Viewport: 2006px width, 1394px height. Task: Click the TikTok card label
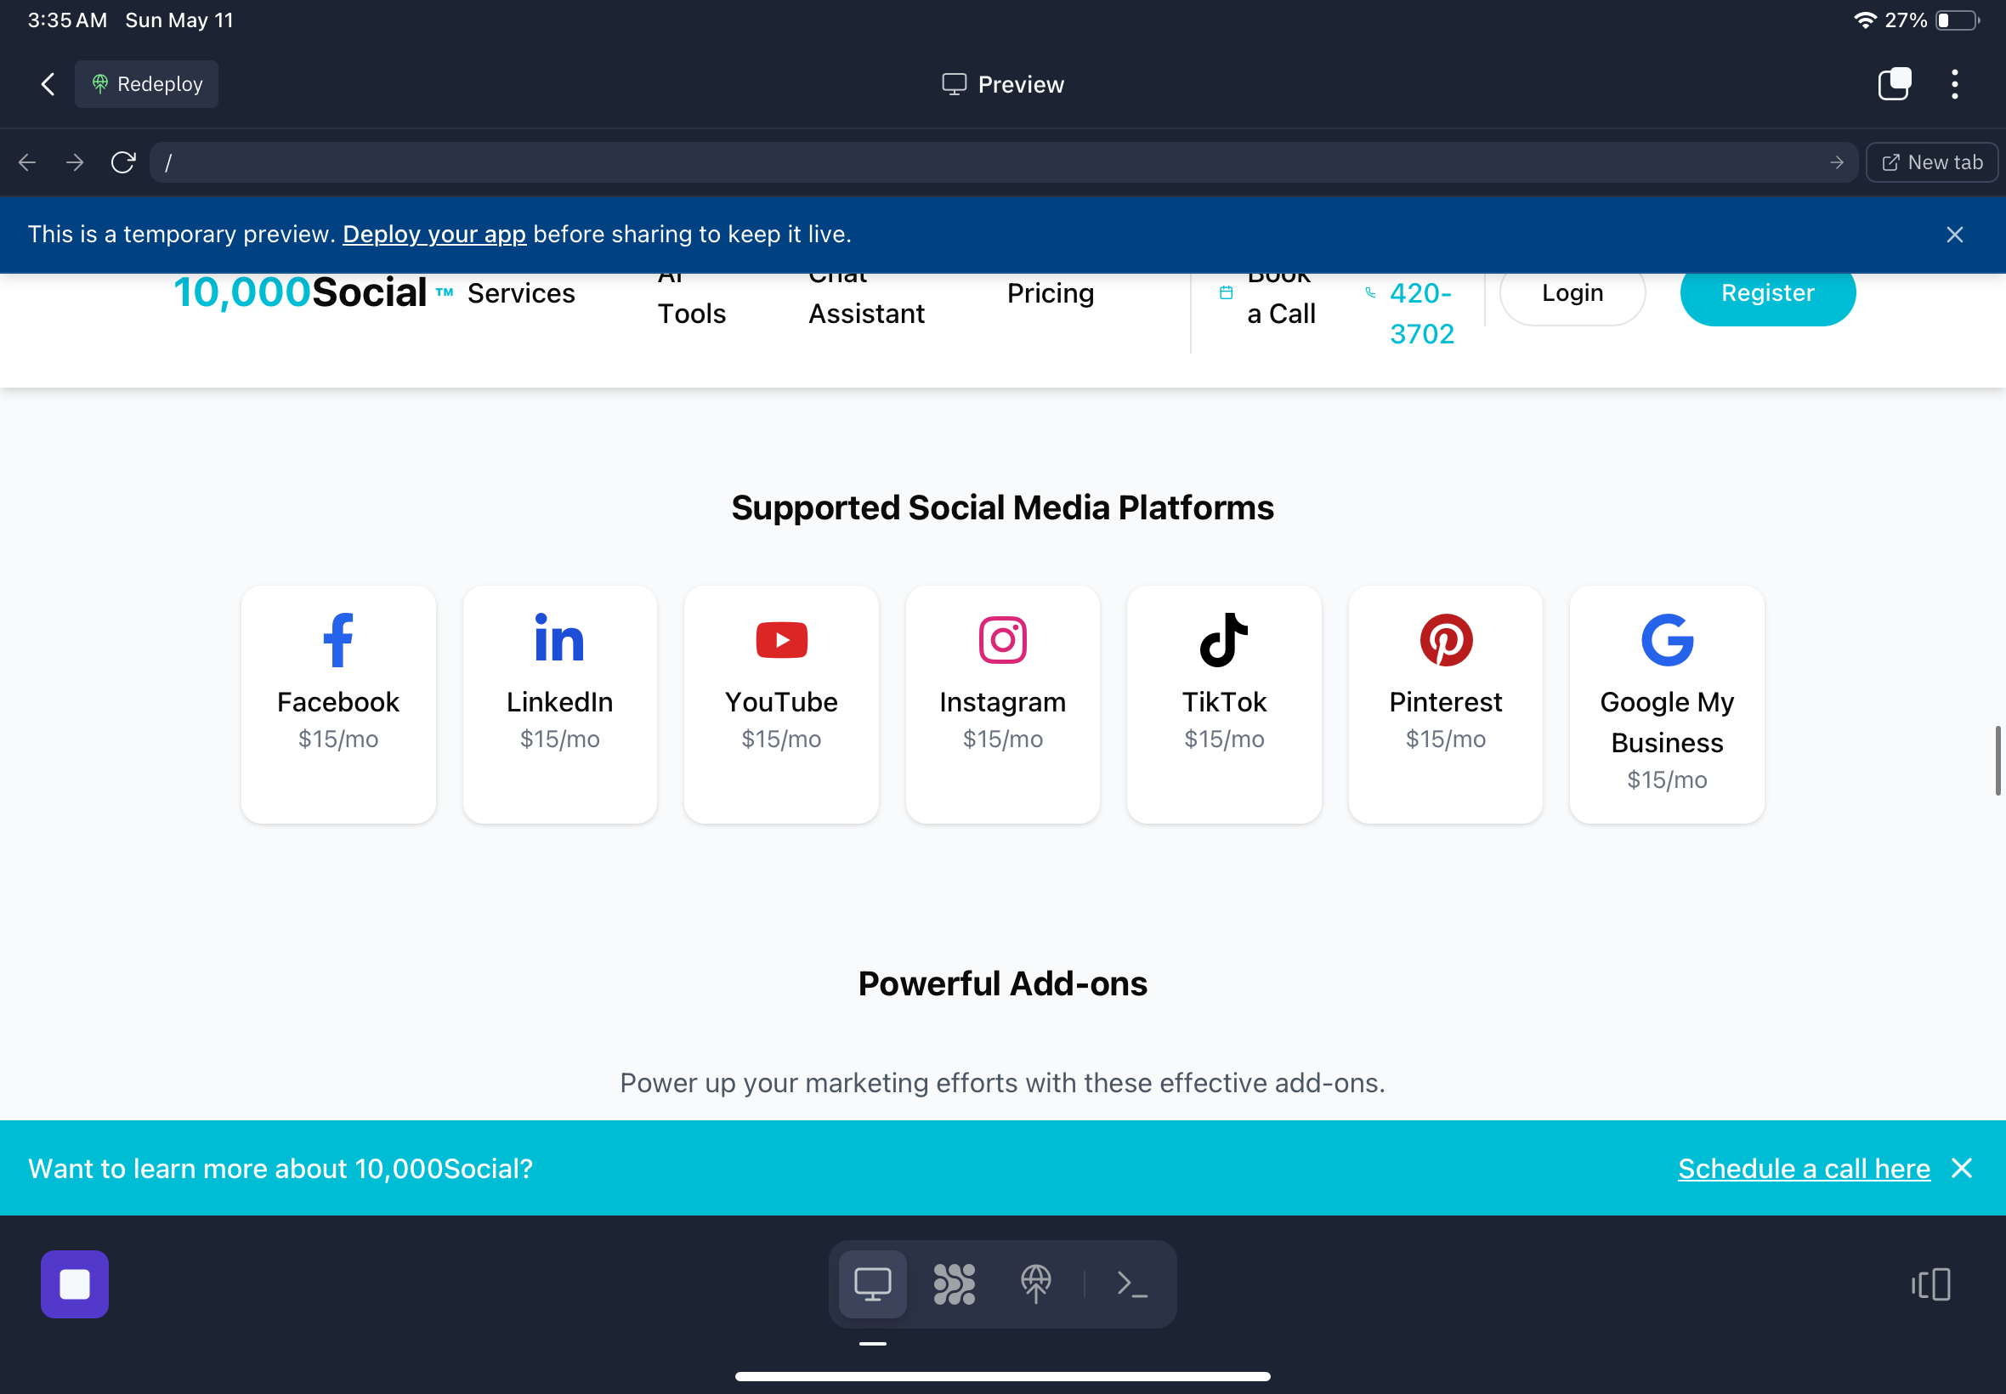point(1223,702)
